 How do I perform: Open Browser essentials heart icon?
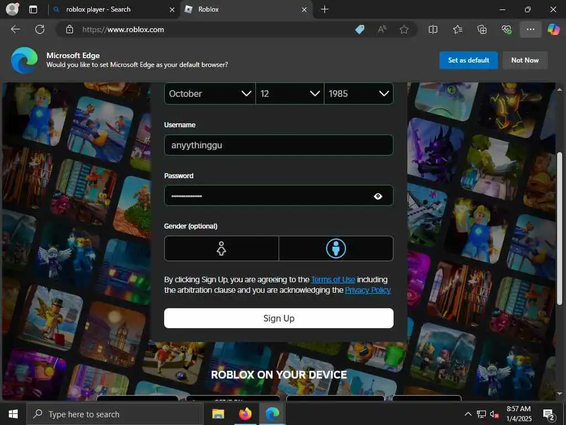tap(506, 29)
